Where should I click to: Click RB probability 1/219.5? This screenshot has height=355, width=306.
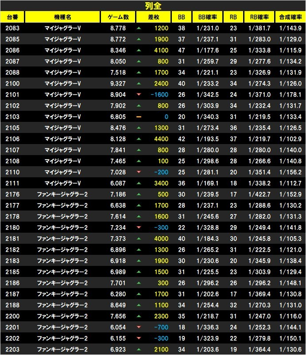point(260,117)
